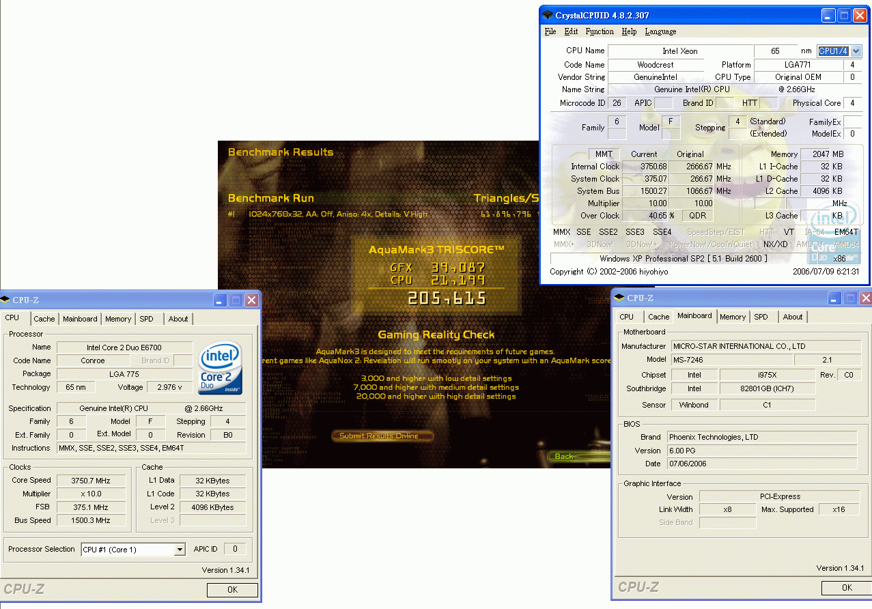Switch to Memory tab in right CPU-Z window
872x609 pixels.
[733, 317]
